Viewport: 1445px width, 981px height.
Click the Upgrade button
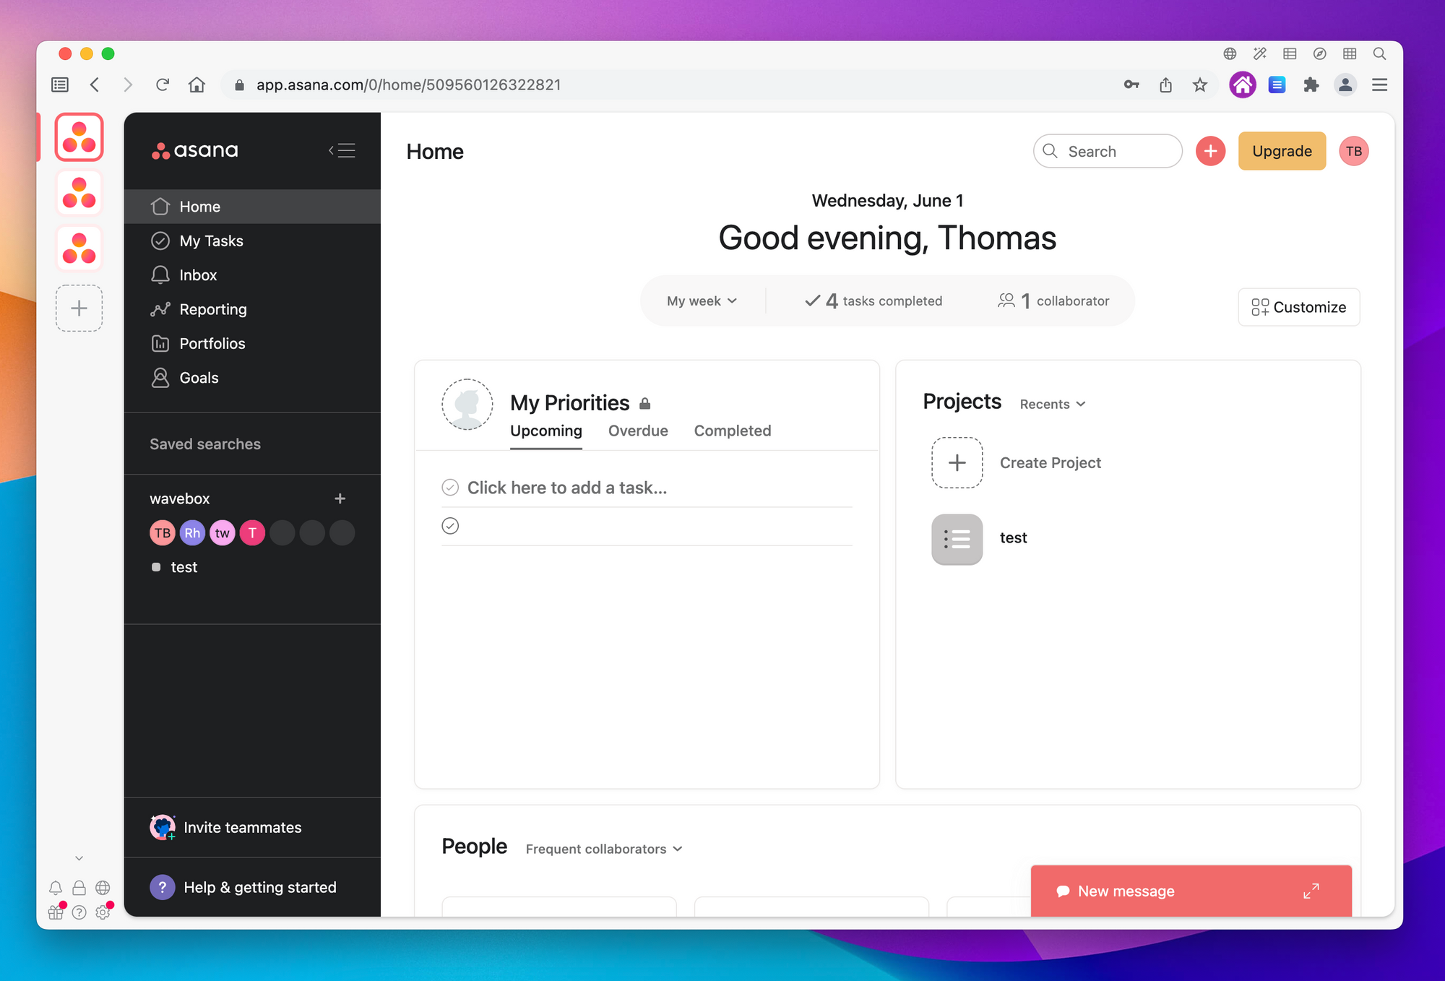[1281, 151]
